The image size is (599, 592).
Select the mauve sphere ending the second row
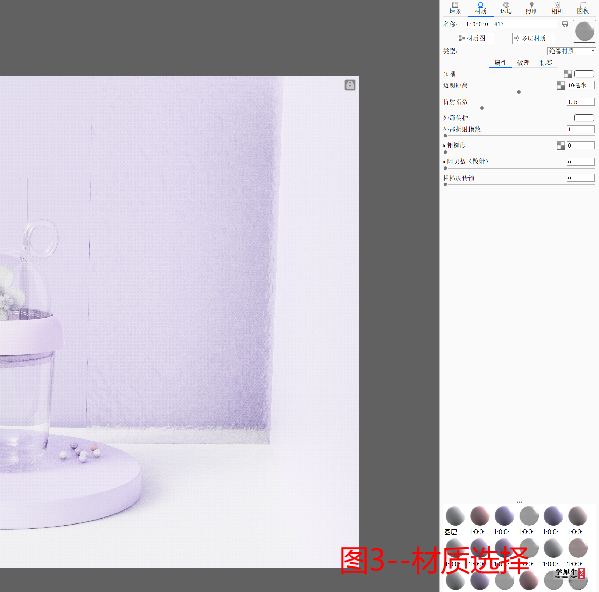click(578, 548)
